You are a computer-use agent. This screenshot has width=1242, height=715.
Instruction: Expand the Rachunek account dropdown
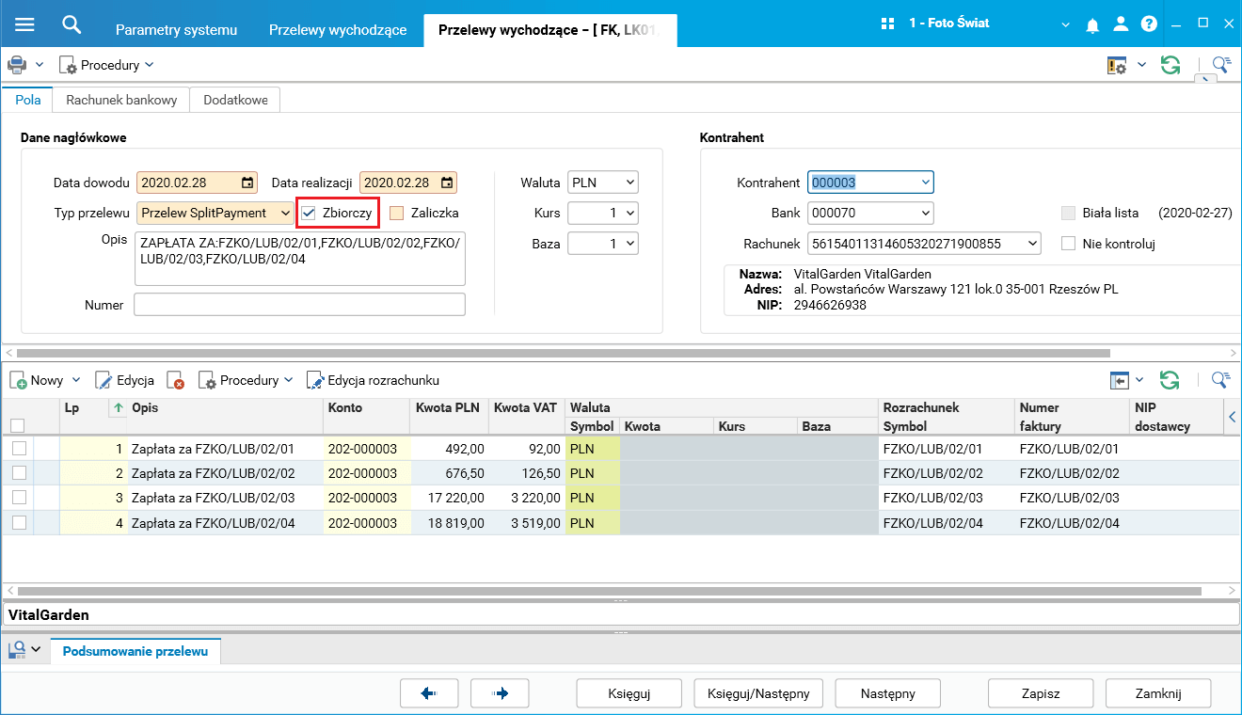pyautogui.click(x=1032, y=244)
